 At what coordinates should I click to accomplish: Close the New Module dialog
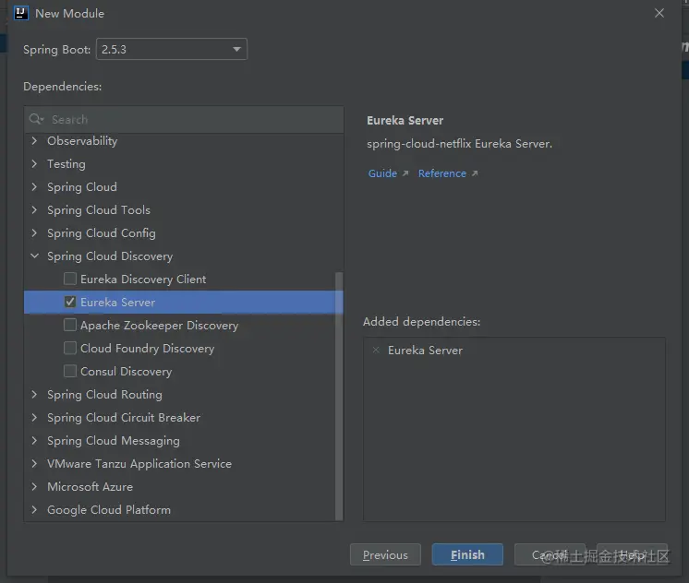[659, 14]
